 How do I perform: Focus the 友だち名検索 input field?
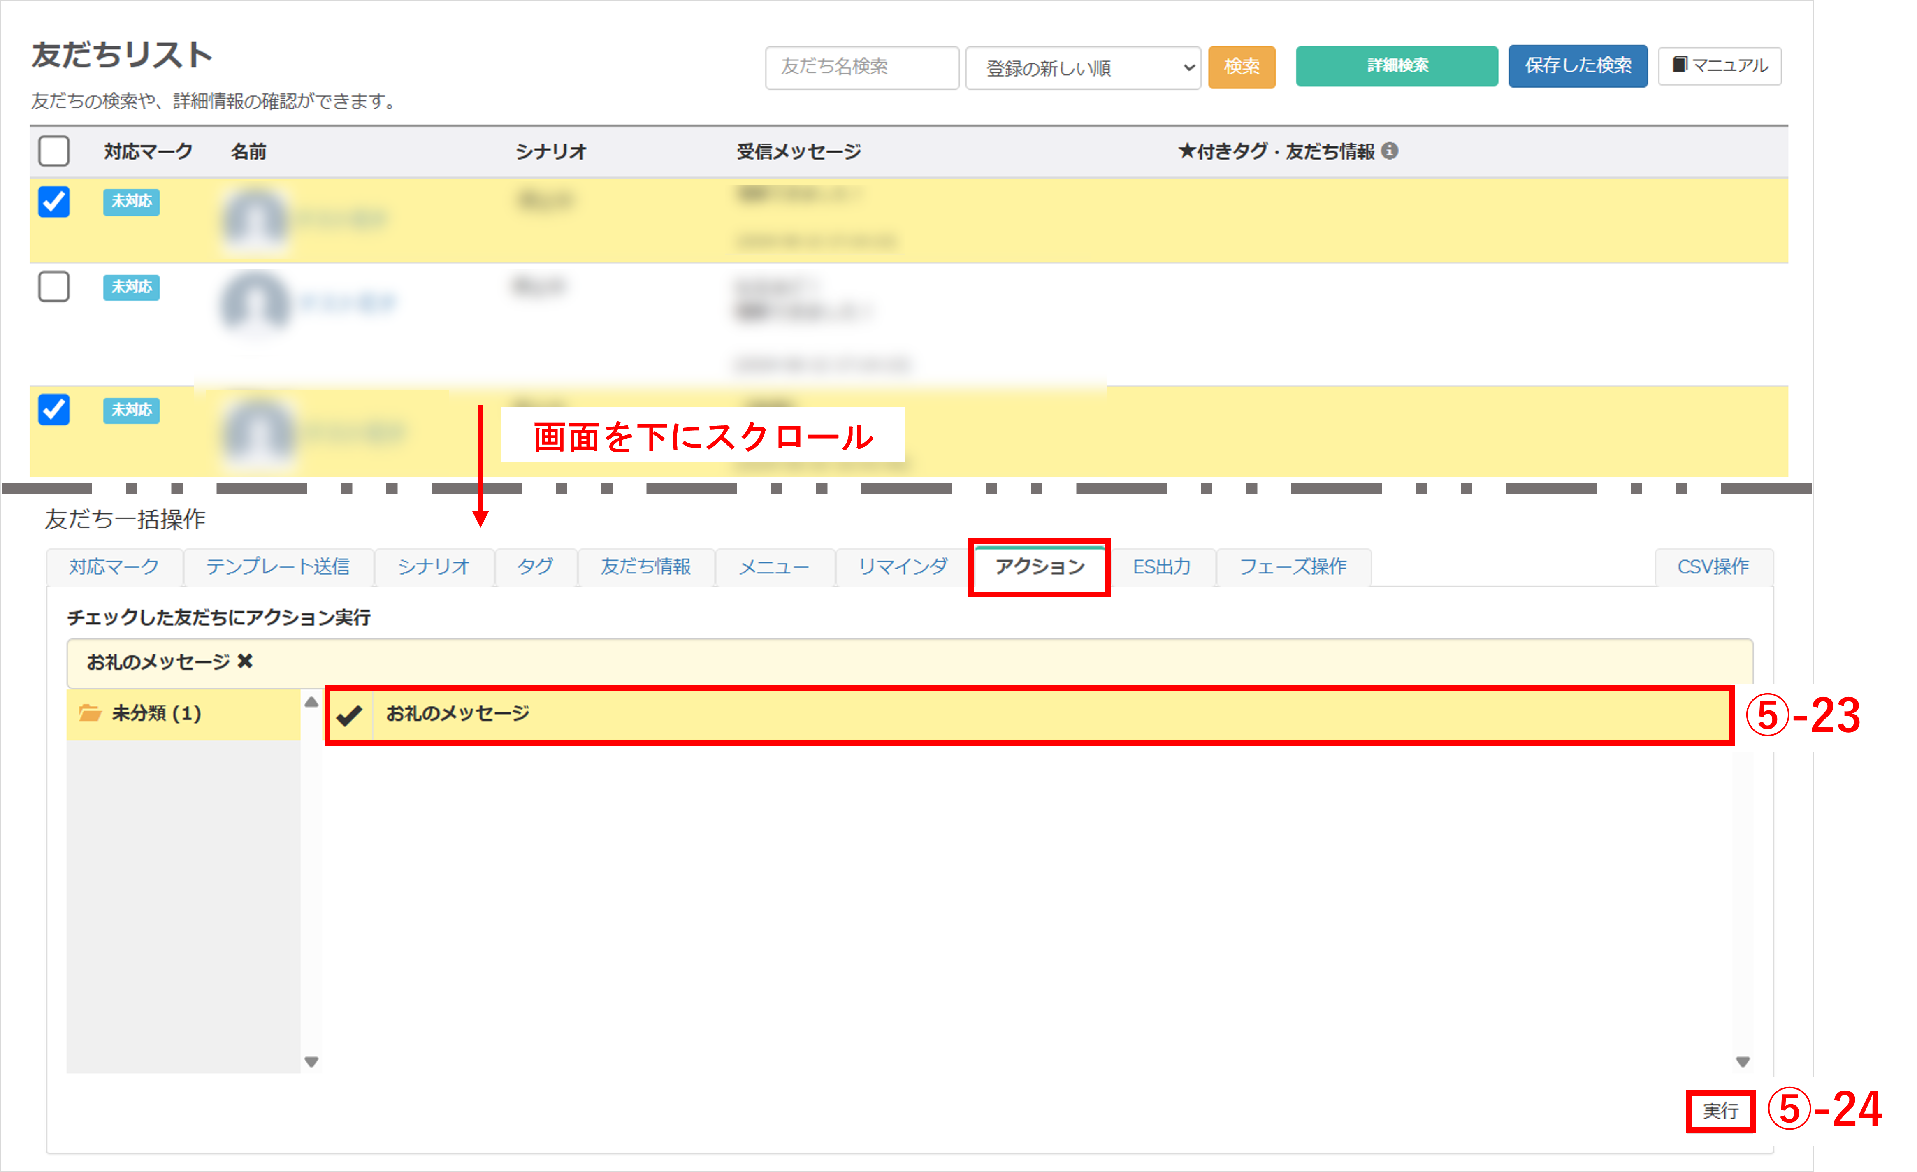(x=861, y=67)
